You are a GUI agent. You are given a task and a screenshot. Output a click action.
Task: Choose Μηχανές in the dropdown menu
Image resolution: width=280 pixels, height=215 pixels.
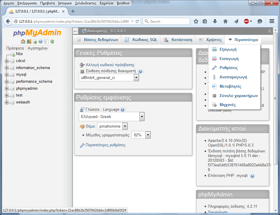tap(234, 105)
